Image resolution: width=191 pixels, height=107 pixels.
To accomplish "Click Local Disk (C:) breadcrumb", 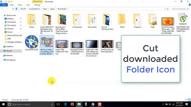I will click(34, 9).
